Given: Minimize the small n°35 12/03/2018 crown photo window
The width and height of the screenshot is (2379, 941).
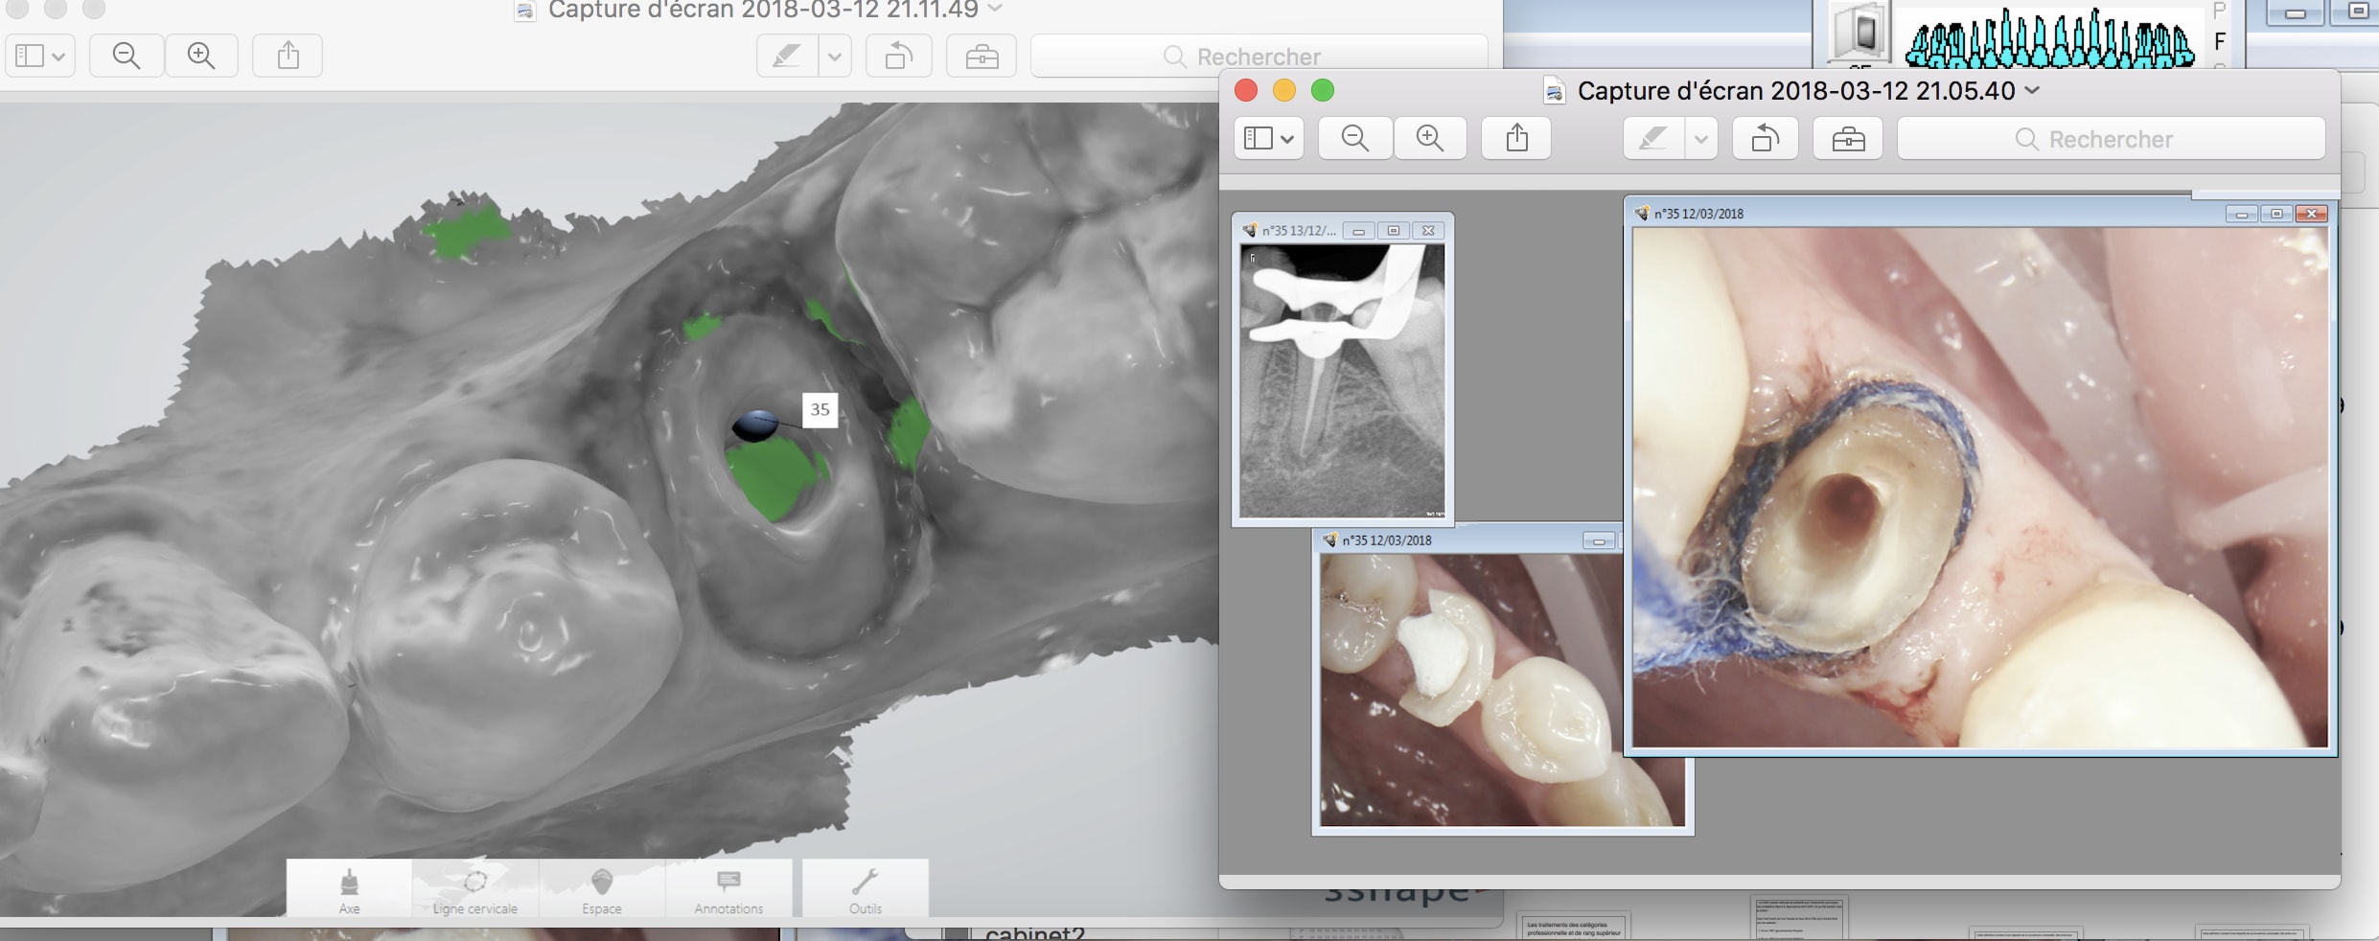Looking at the screenshot, I should [1598, 541].
